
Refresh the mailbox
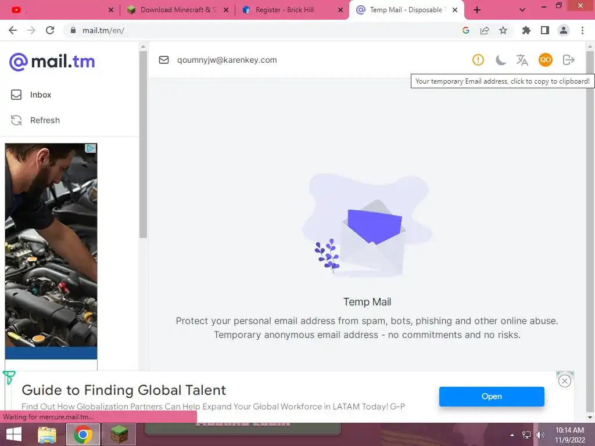click(44, 120)
